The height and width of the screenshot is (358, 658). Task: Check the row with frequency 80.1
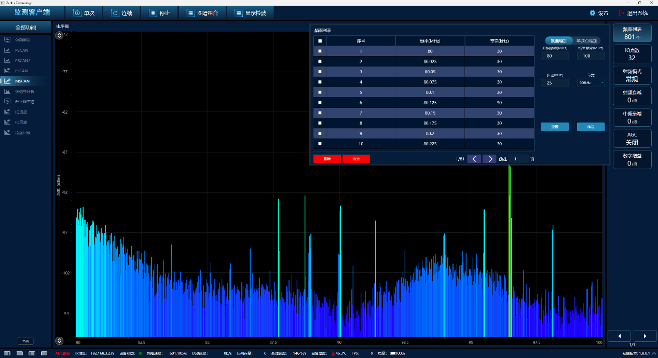point(320,92)
